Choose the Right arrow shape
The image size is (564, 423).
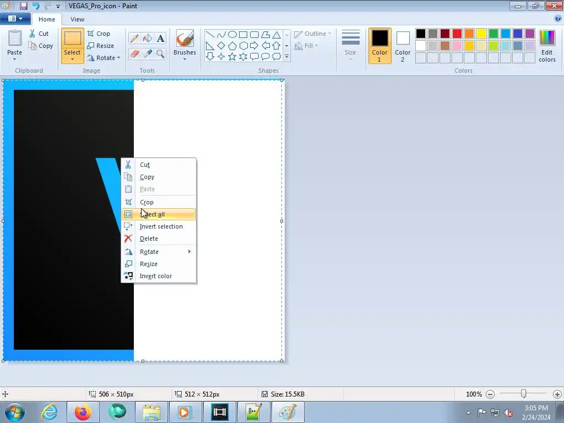pos(254,46)
